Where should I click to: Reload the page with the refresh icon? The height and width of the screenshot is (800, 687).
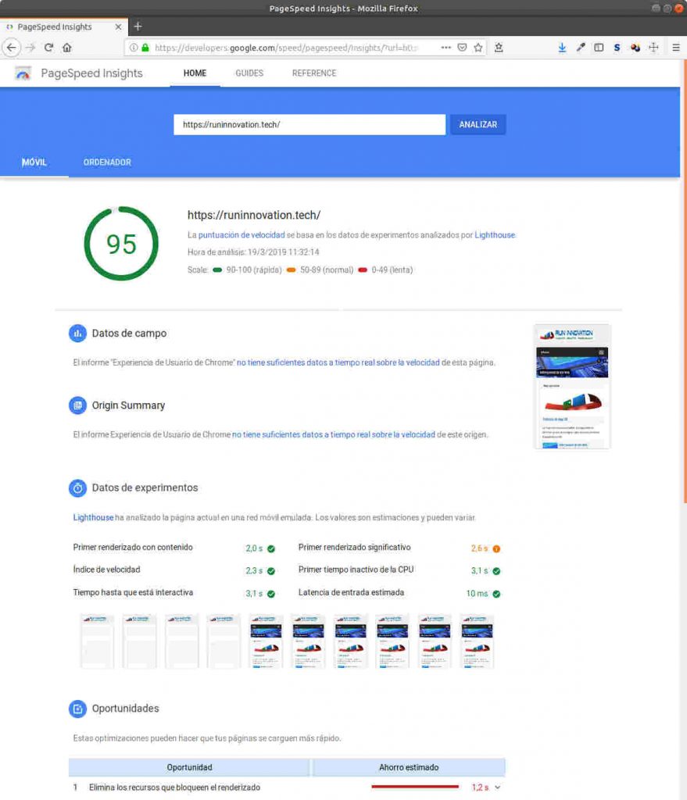click(x=49, y=48)
